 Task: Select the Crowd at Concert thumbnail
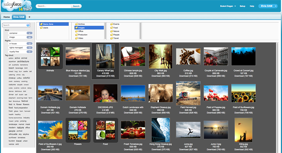pyautogui.click(x=243, y=57)
